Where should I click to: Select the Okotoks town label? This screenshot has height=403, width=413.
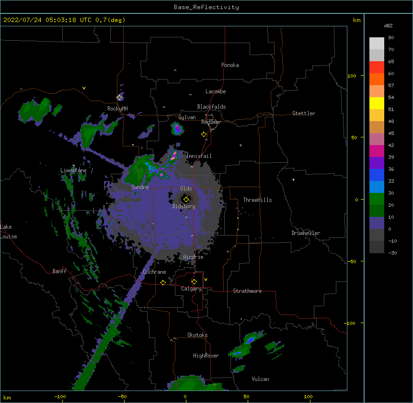[197, 335]
